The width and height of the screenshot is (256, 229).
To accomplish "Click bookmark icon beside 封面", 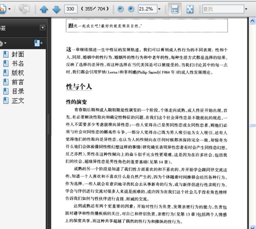I will (6, 54).
